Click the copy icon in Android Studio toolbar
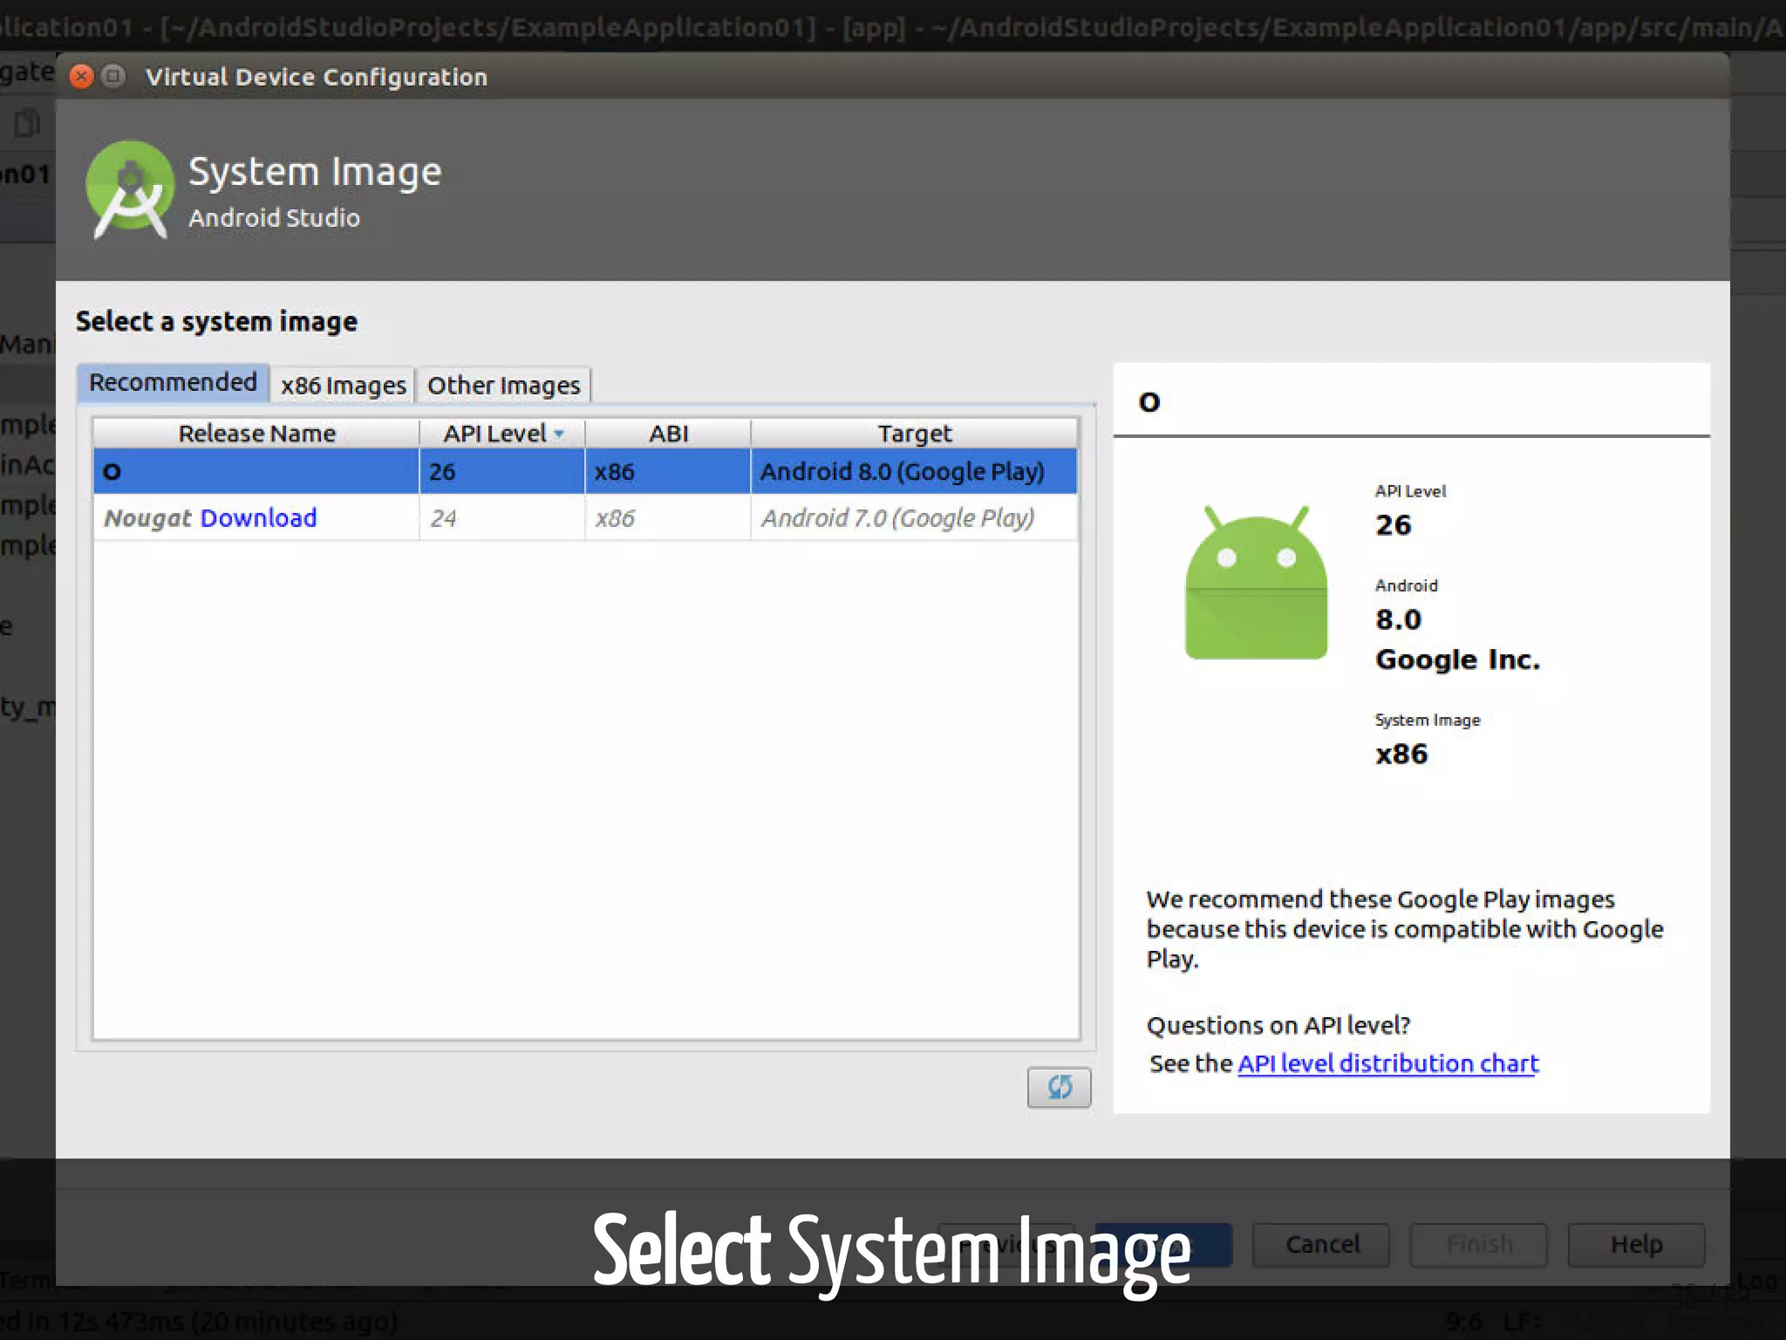This screenshot has width=1786, height=1340. [27, 124]
